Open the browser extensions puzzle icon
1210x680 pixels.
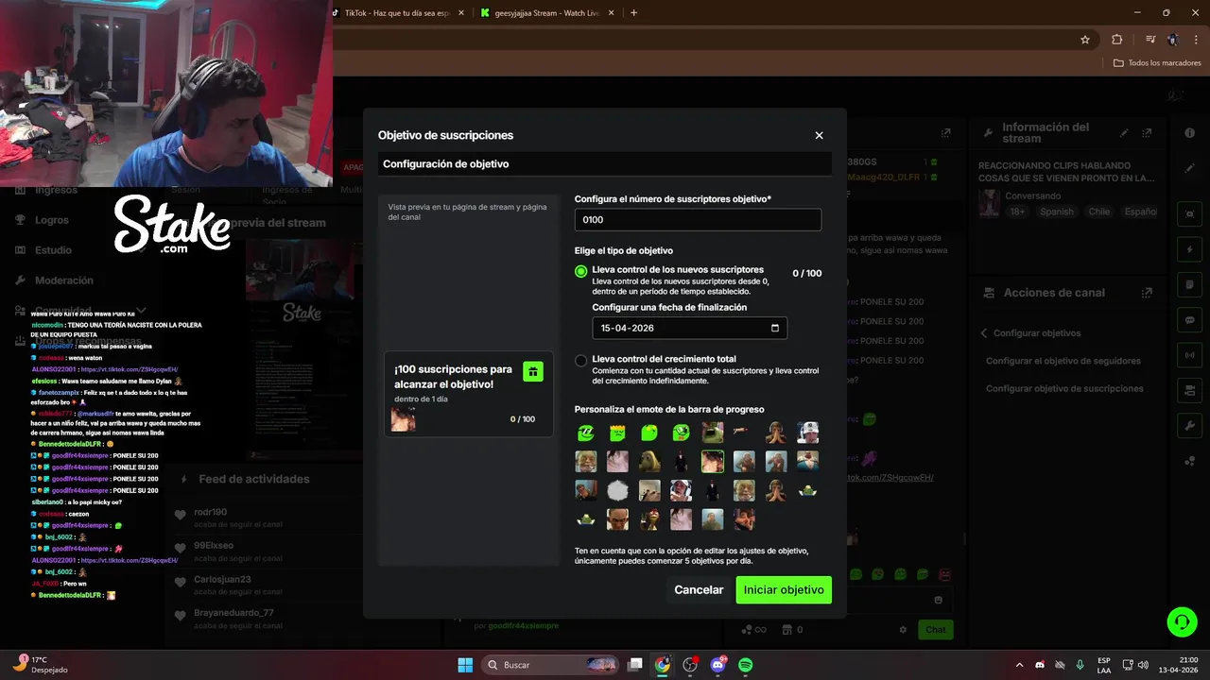pos(1117,40)
